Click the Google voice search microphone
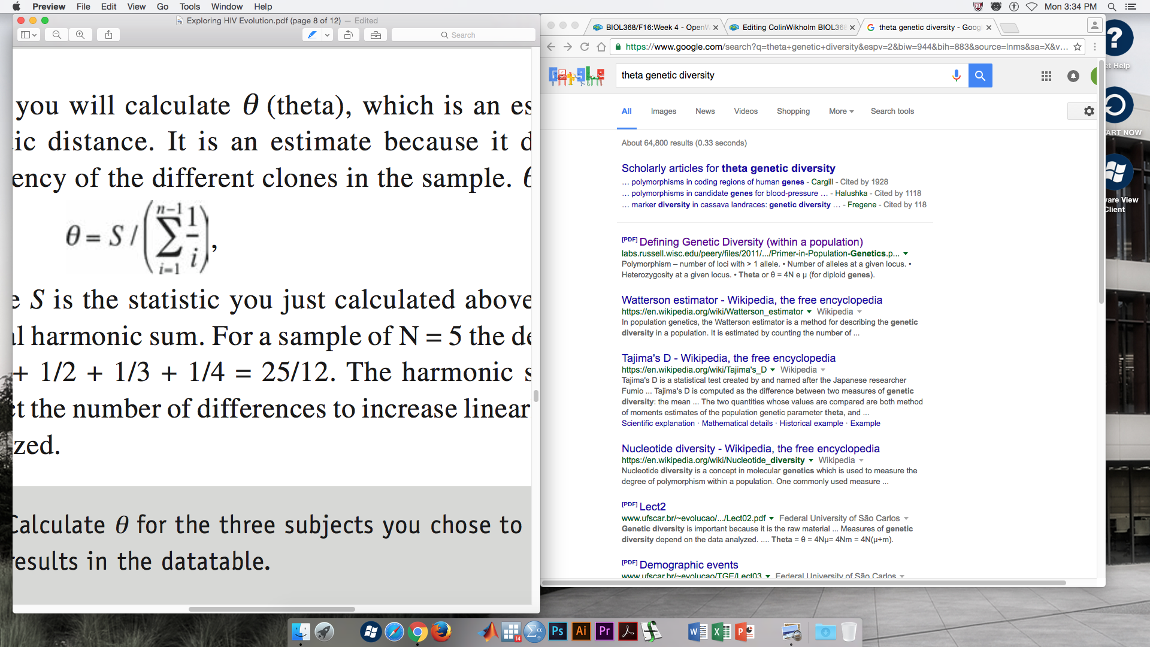Screen dimensions: 1150x647 (x=956, y=75)
